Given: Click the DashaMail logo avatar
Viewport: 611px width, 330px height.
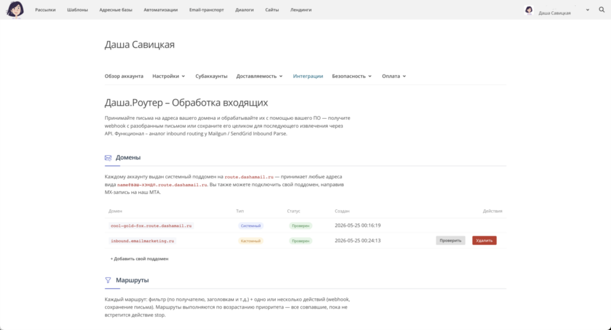Looking at the screenshot, I should pos(15,10).
